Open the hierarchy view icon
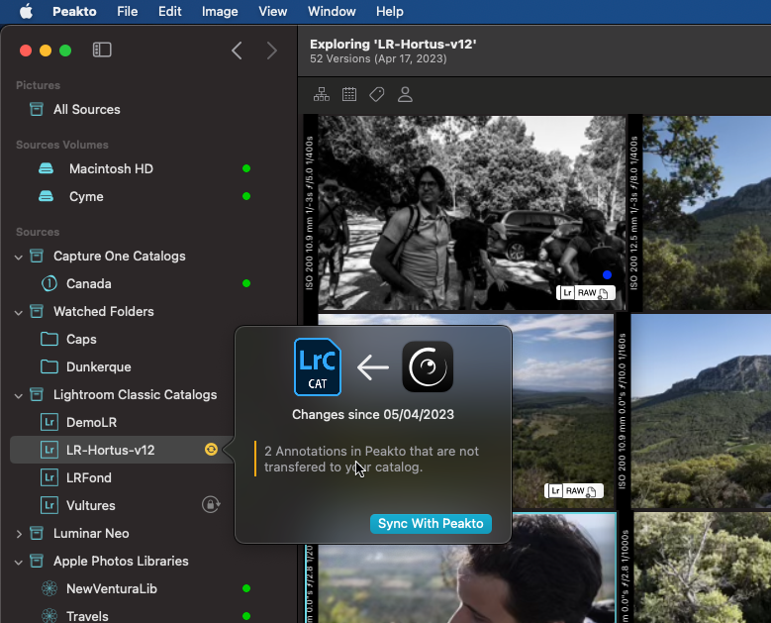 point(322,94)
